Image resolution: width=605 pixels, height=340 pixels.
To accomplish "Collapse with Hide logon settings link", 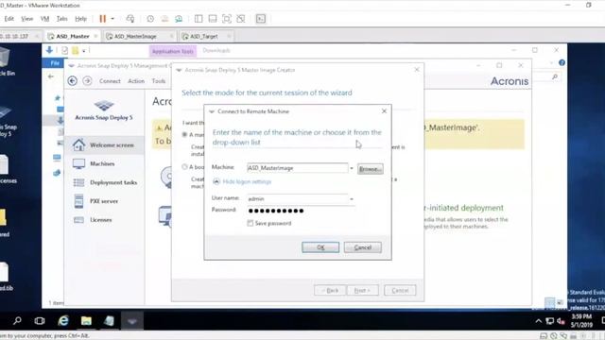I will [247, 181].
